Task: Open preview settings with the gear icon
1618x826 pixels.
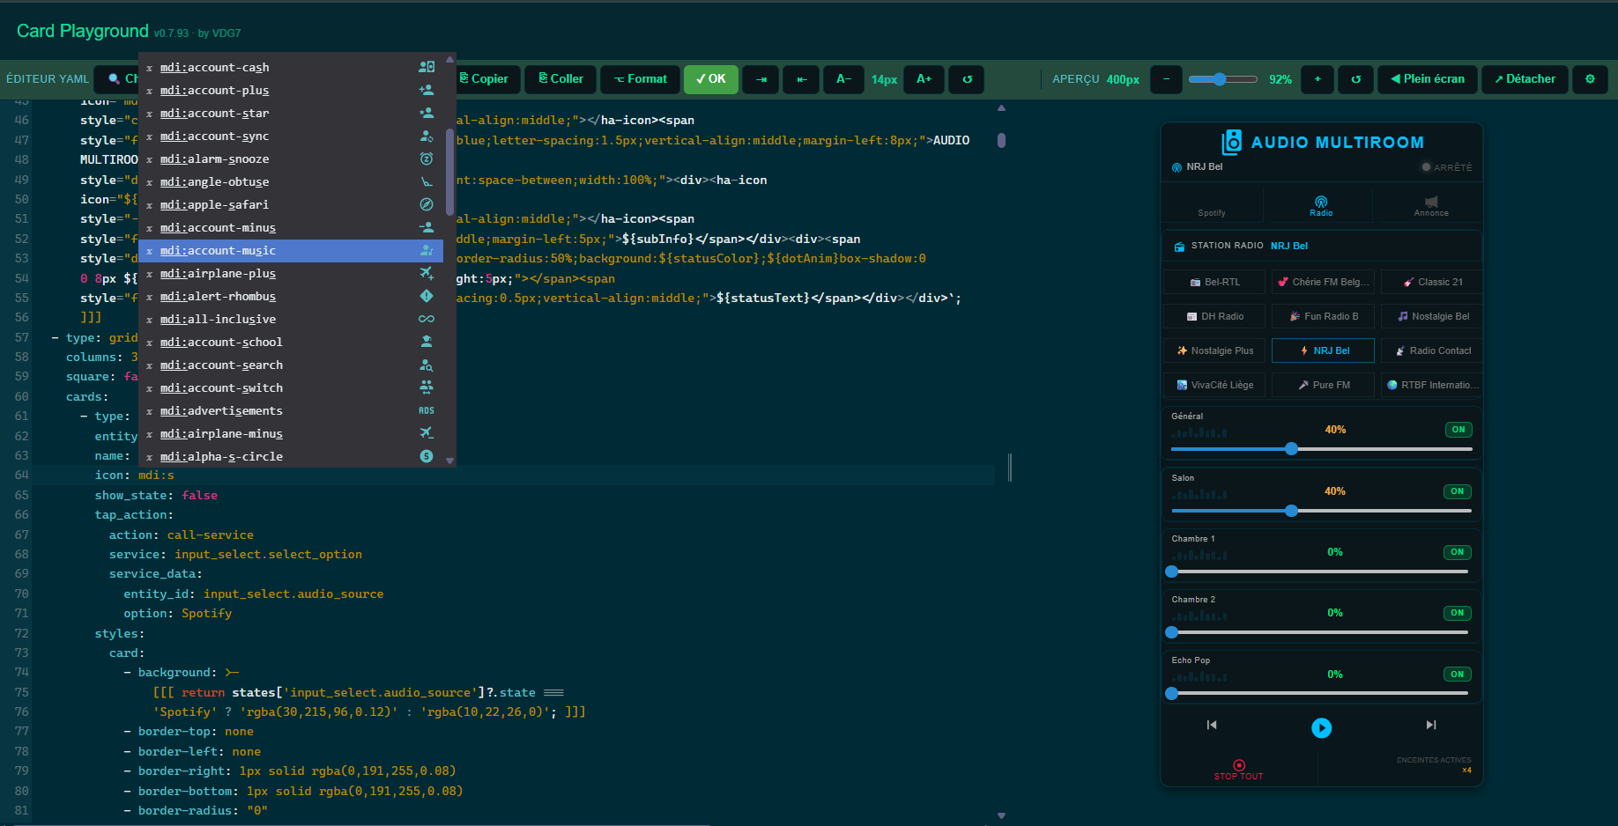Action: (1590, 79)
